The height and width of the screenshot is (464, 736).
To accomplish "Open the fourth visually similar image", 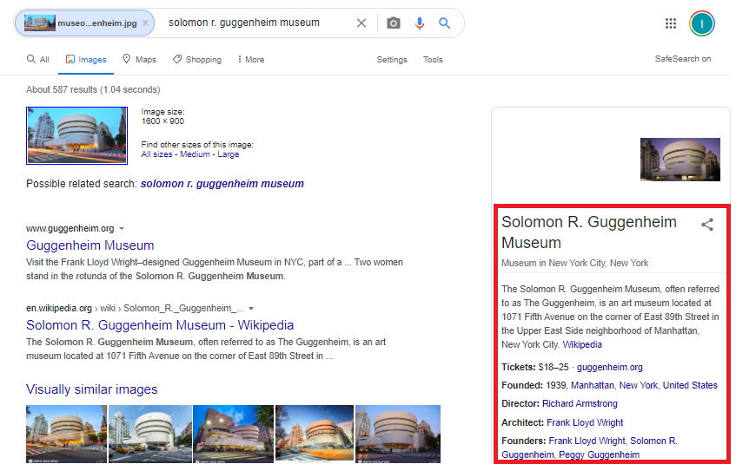I will (x=315, y=434).
